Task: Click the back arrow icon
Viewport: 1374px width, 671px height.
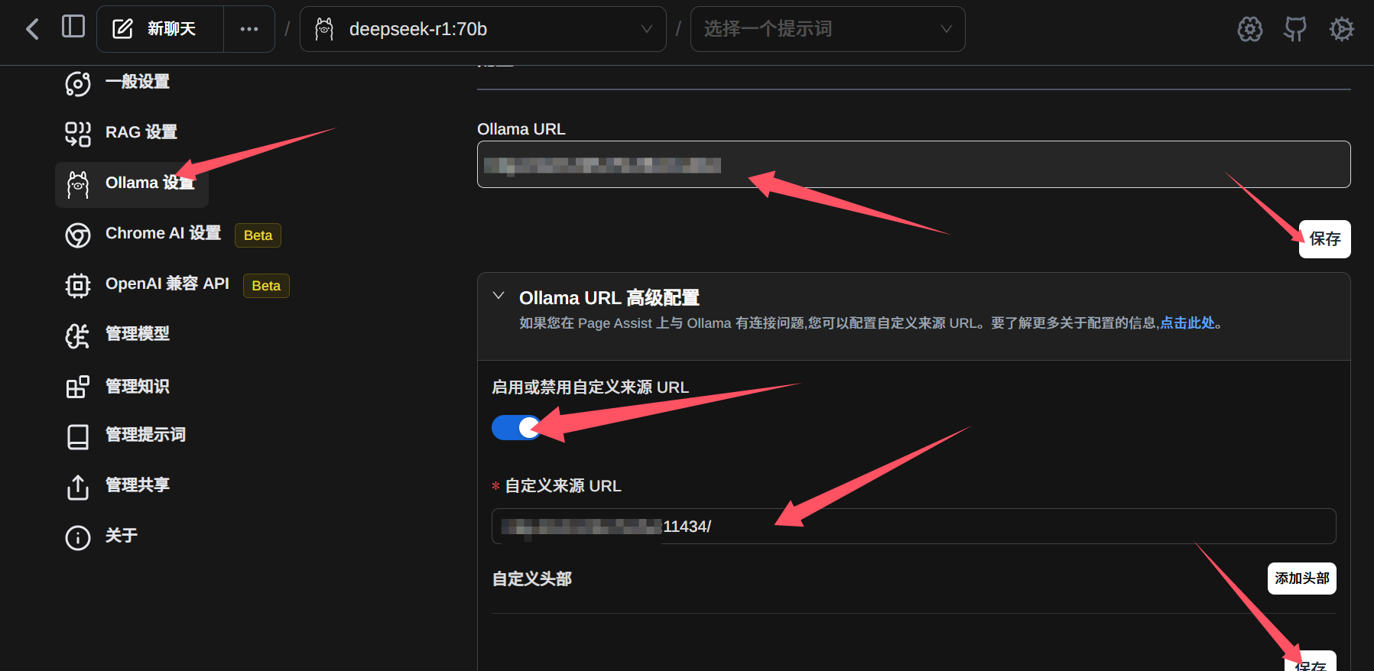Action: pyautogui.click(x=32, y=30)
